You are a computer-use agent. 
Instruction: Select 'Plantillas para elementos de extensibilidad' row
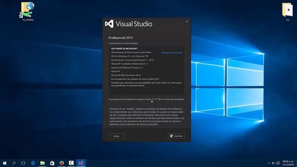tap(146, 84)
